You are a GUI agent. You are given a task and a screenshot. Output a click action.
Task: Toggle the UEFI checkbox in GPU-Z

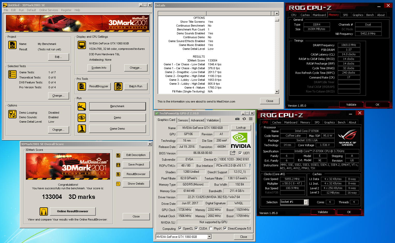pyautogui.click(x=240, y=153)
